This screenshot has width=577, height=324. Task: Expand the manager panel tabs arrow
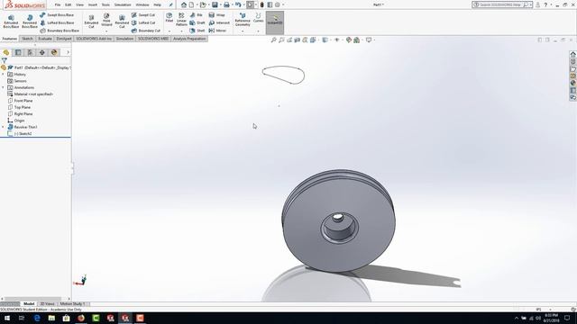[68, 52]
